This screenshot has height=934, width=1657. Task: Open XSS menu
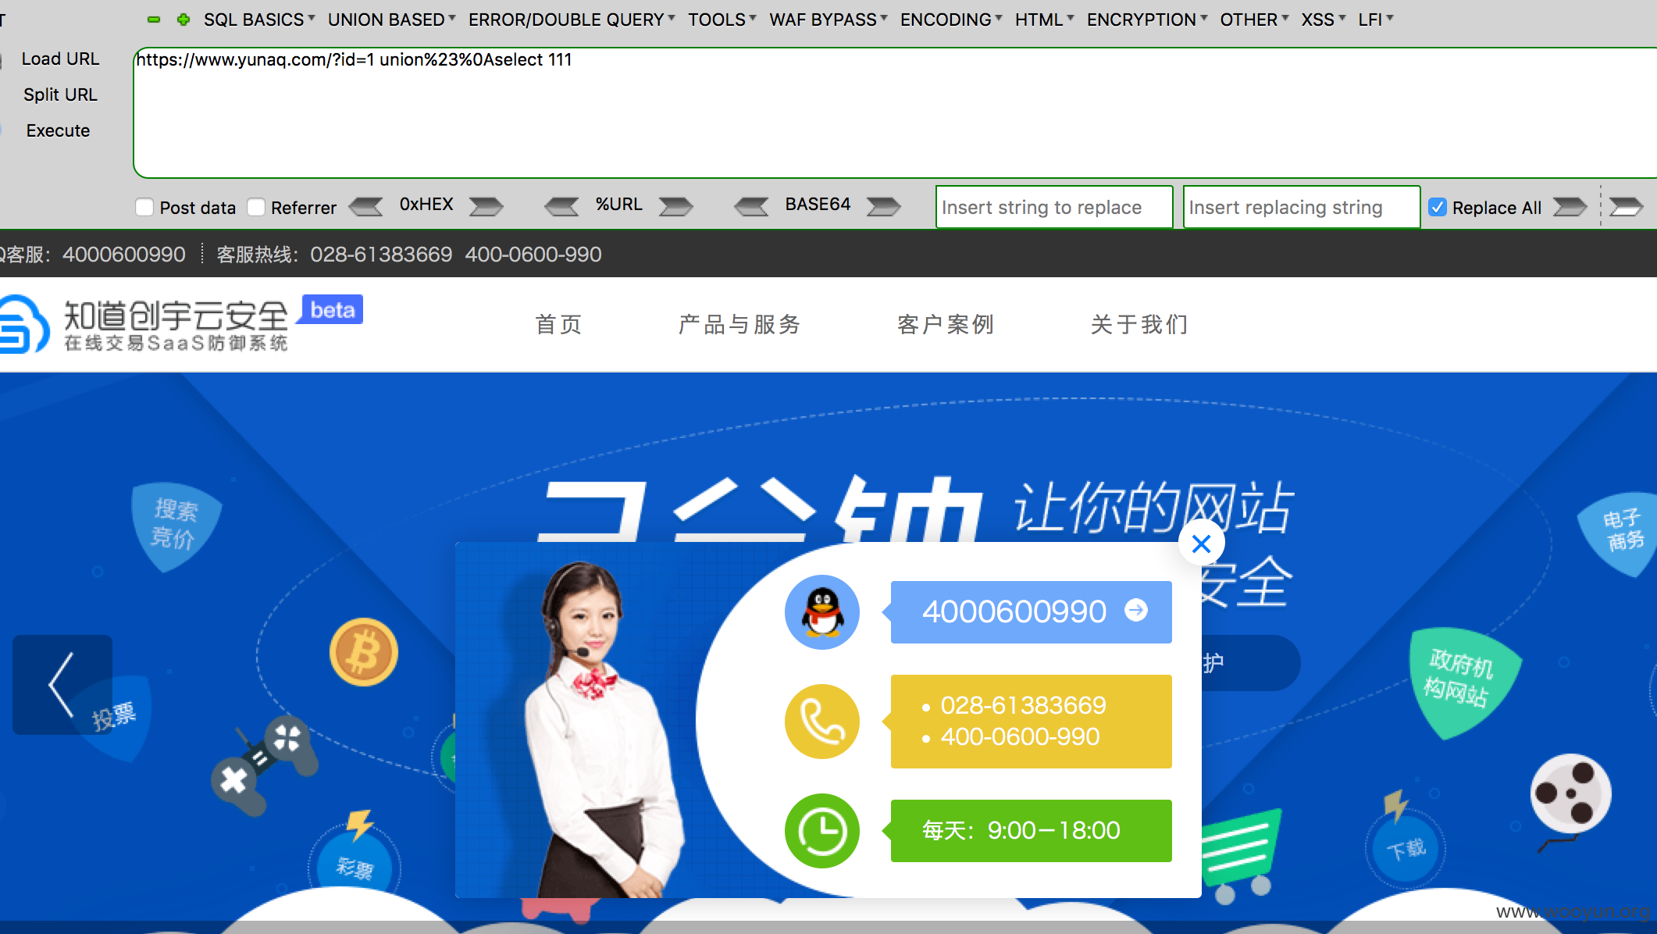(1323, 20)
